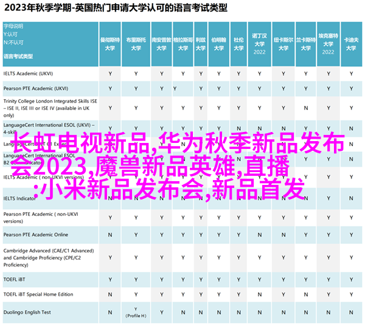The height and width of the screenshot is (326, 365).
Task: Click N for Duolingo English Test under 曼彻斯特大学
Action: point(110,313)
